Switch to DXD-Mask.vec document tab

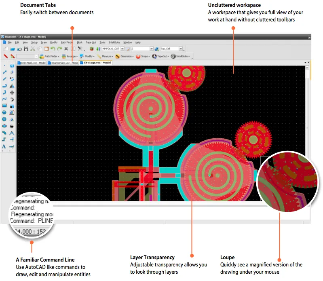(32, 63)
